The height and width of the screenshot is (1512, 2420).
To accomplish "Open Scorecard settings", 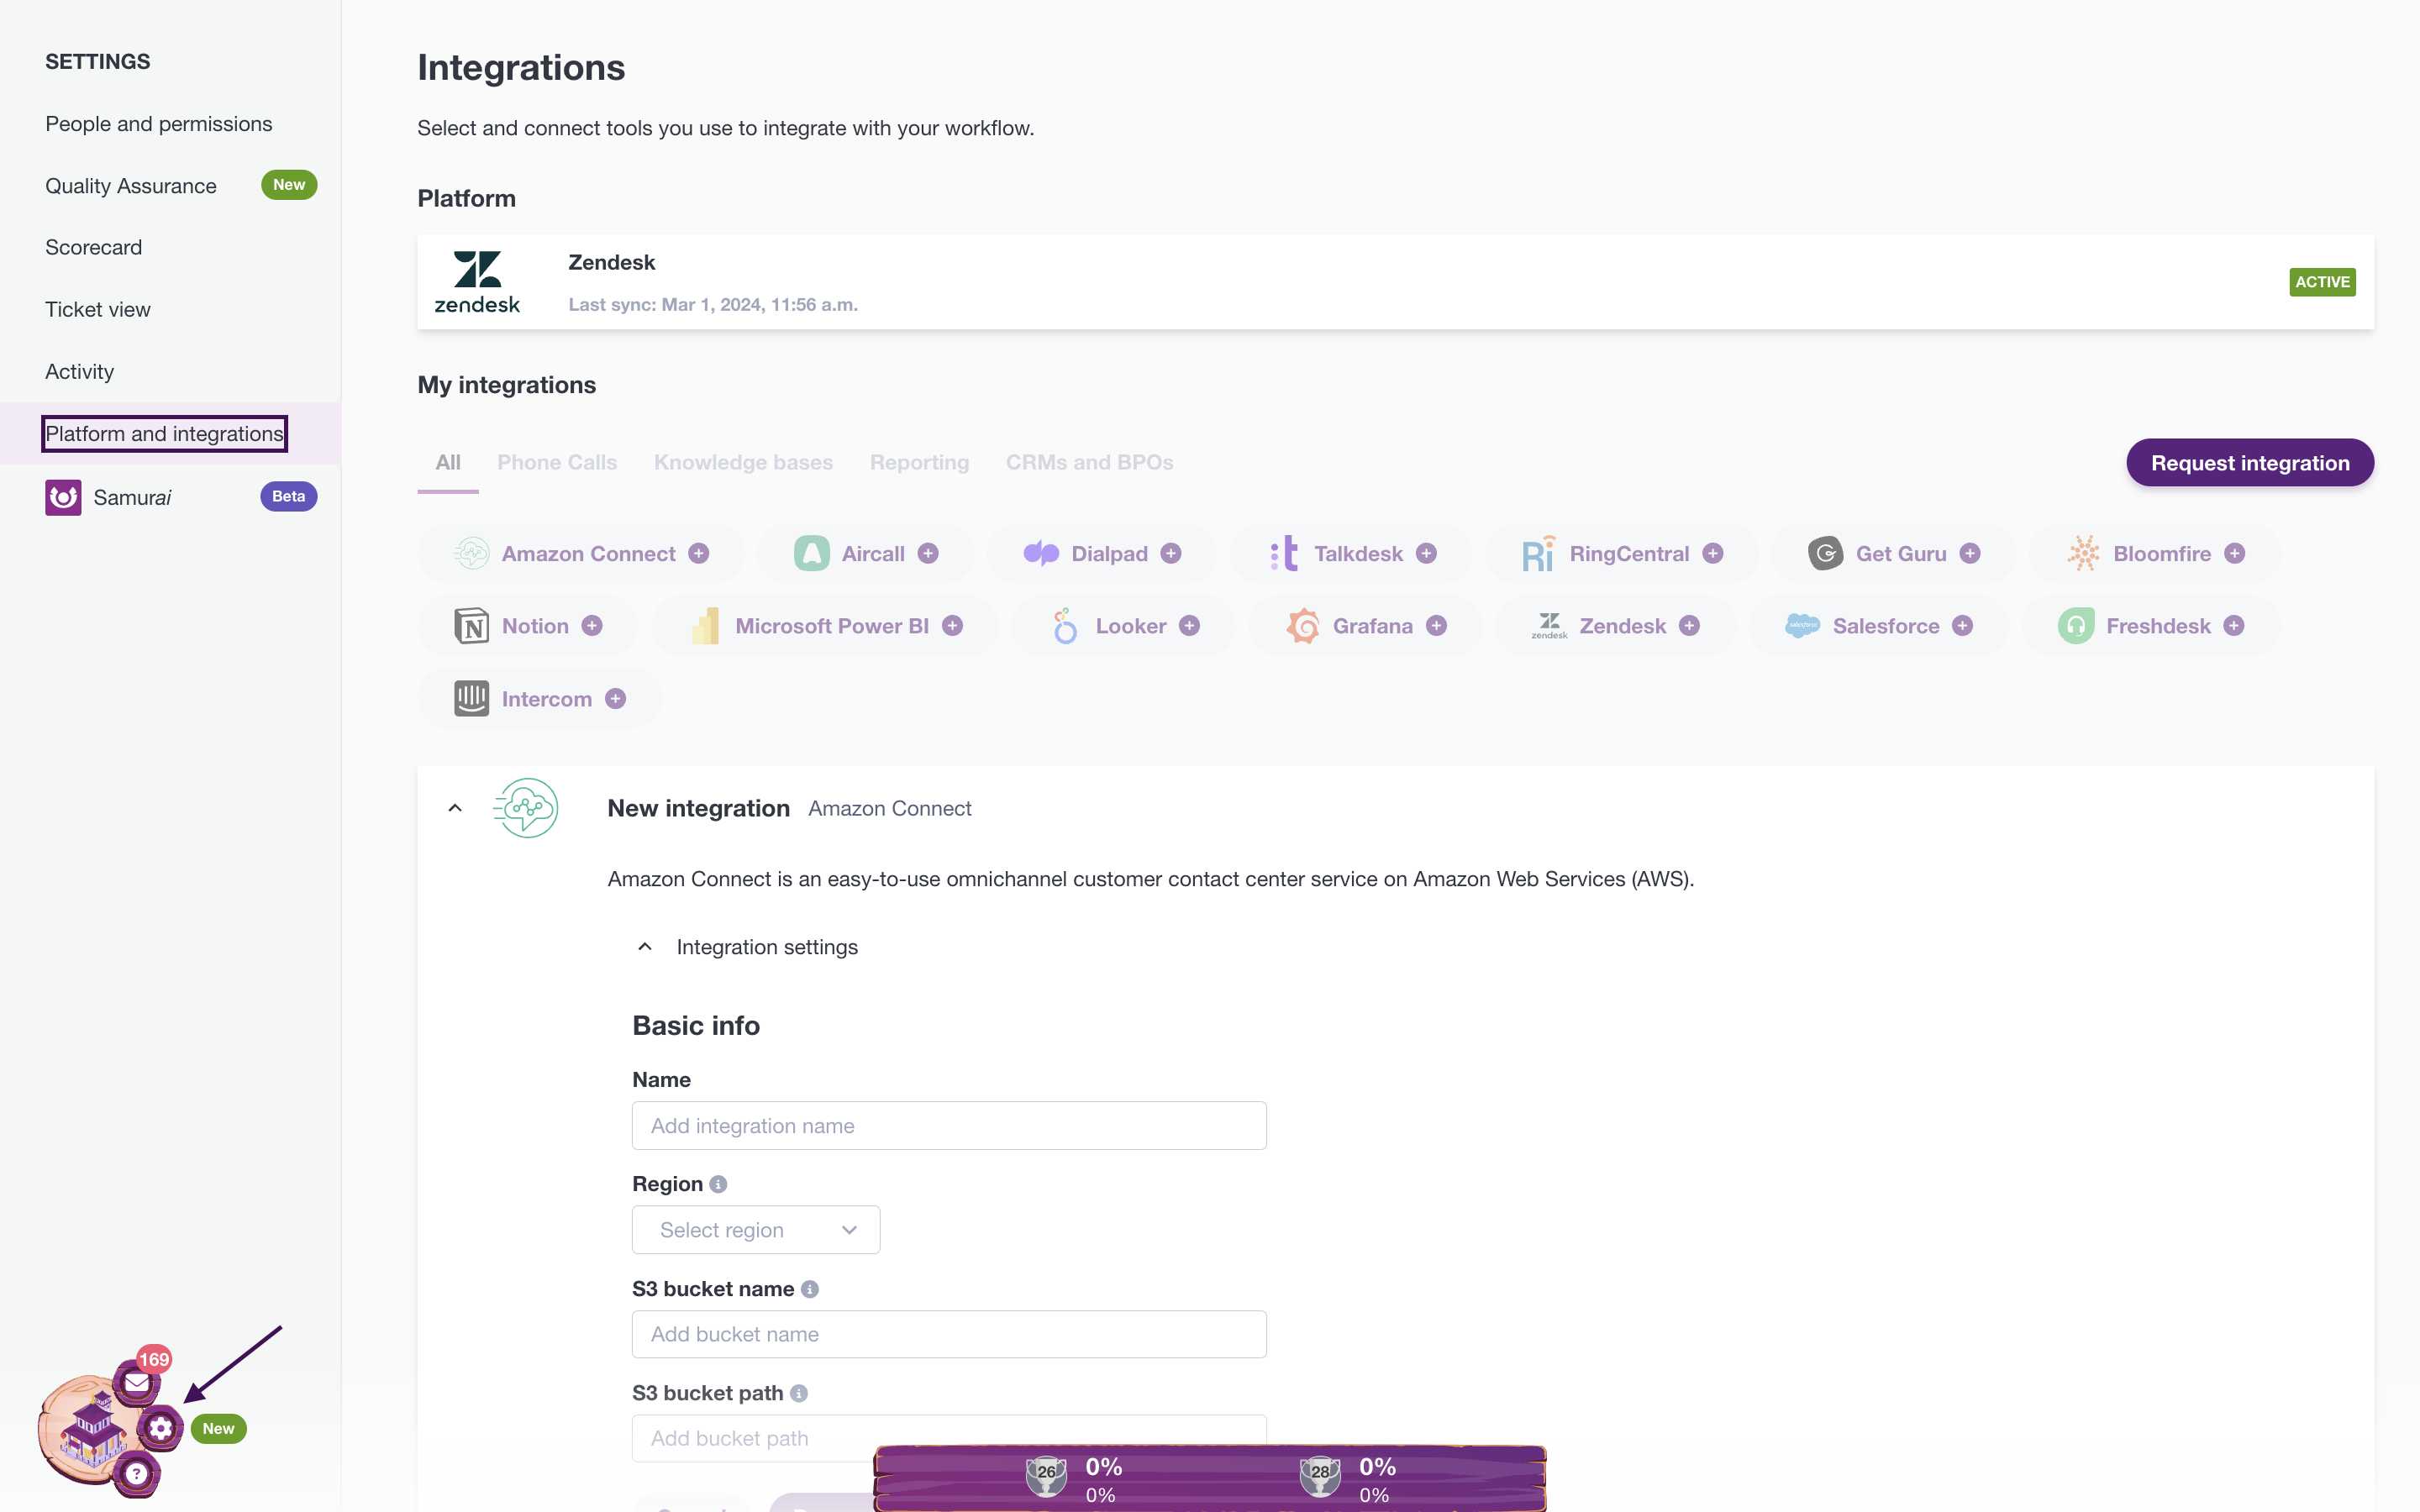I will [x=93, y=247].
